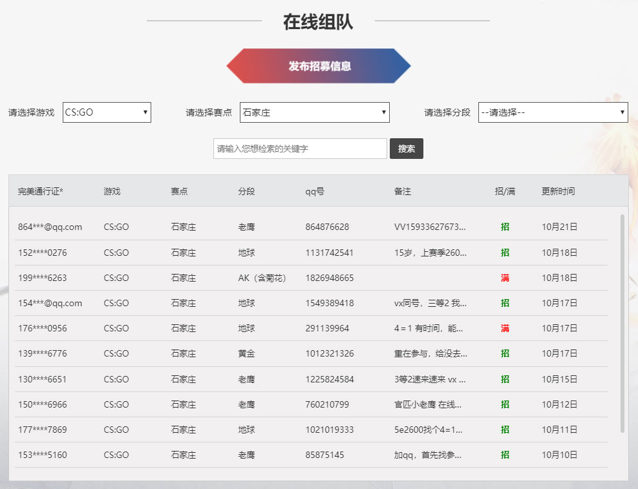The height and width of the screenshot is (489, 638).
Task: Open the 请选择游戏 CS:GO dropdown
Action: pos(107,112)
